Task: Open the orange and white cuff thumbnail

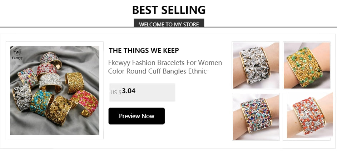Action: click(307, 116)
